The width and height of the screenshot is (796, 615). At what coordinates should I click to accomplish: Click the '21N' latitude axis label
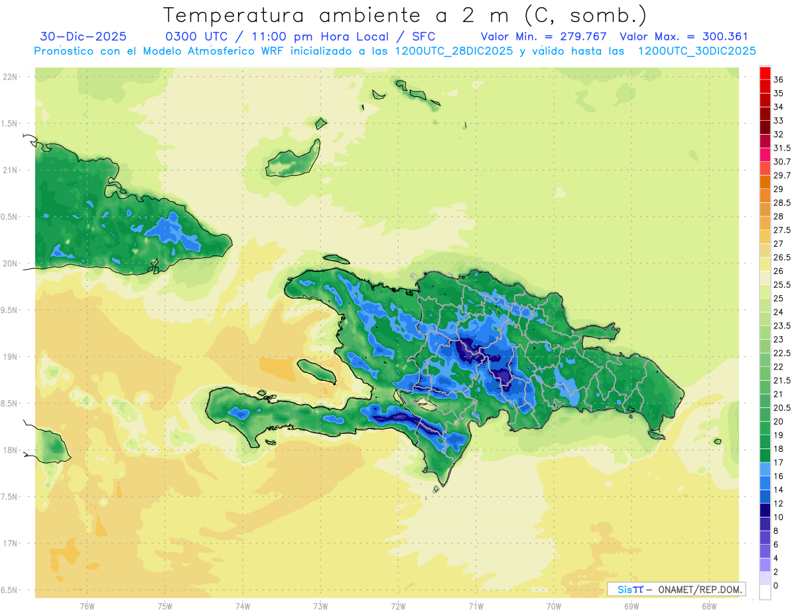(x=10, y=171)
